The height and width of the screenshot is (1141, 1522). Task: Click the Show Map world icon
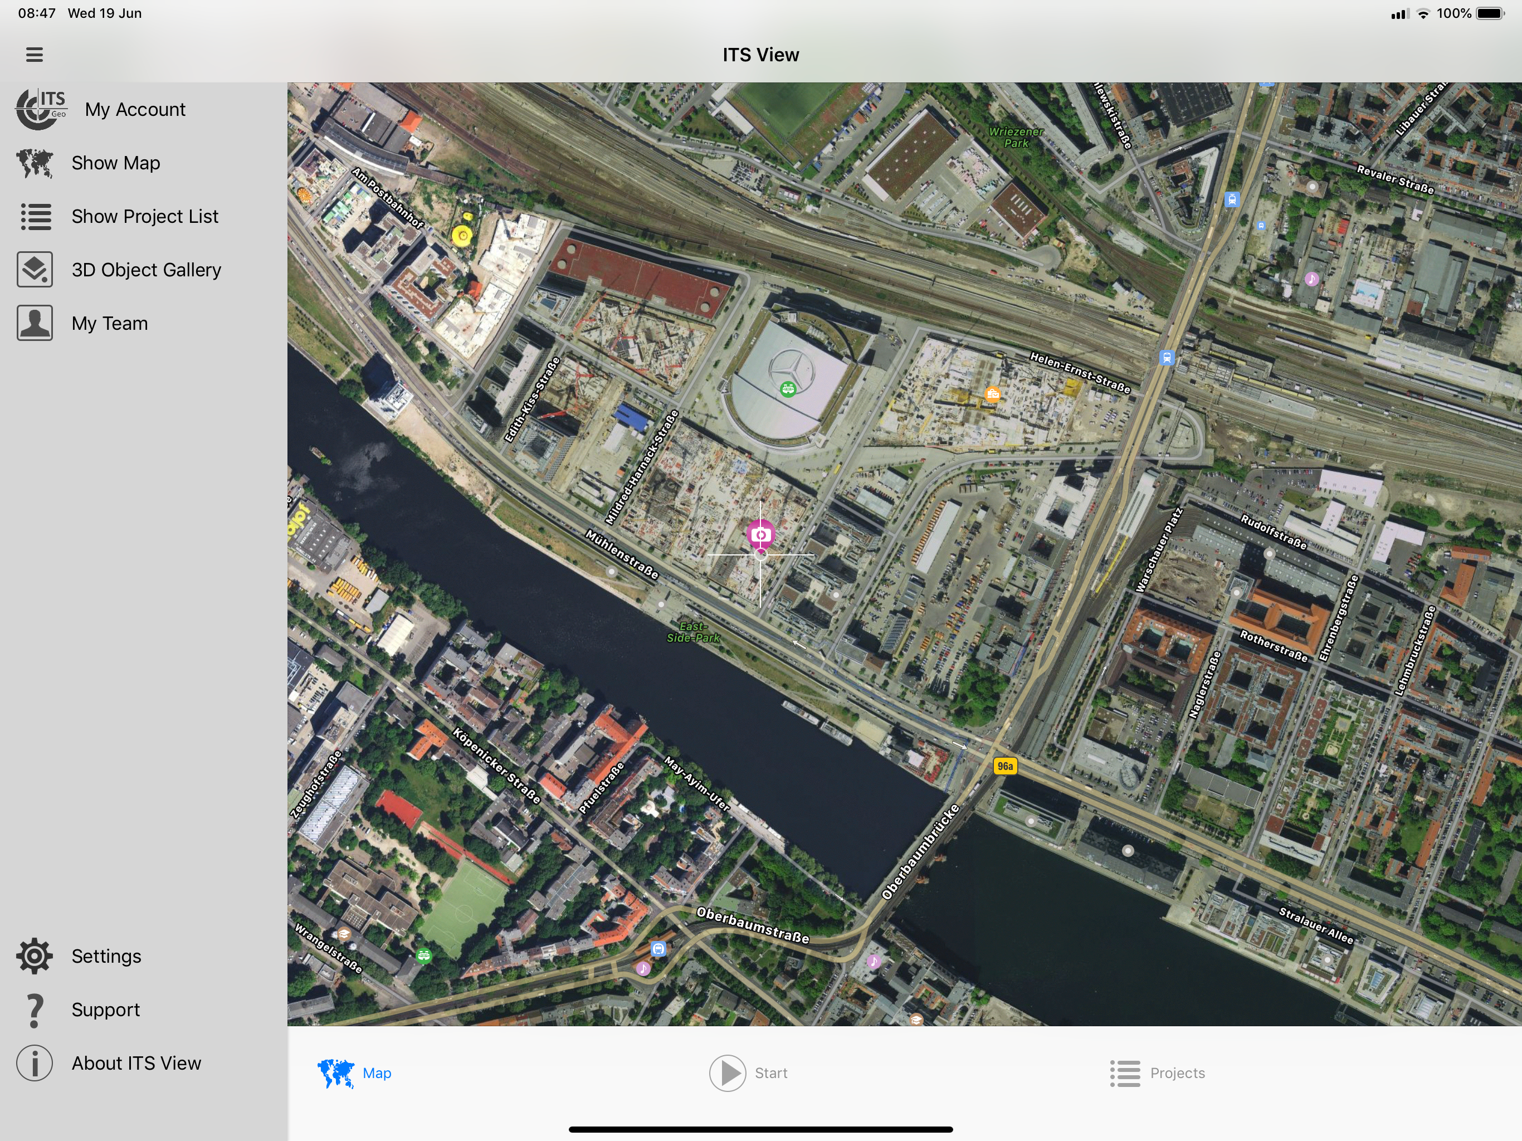pyautogui.click(x=35, y=163)
